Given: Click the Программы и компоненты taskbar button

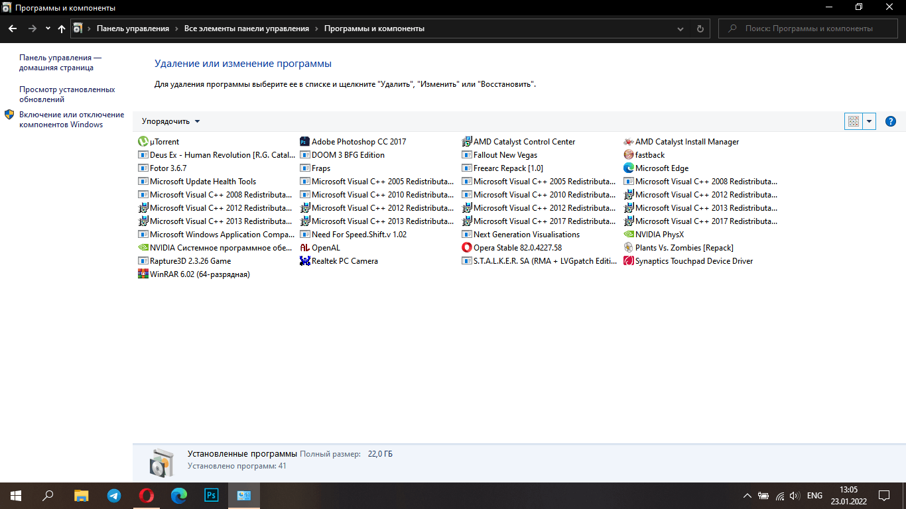Looking at the screenshot, I should coord(244,495).
